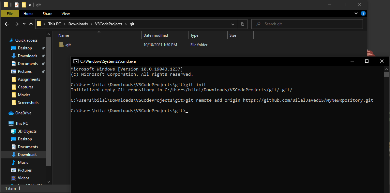Switch to the Home ribbon tab

pyautogui.click(x=28, y=13)
